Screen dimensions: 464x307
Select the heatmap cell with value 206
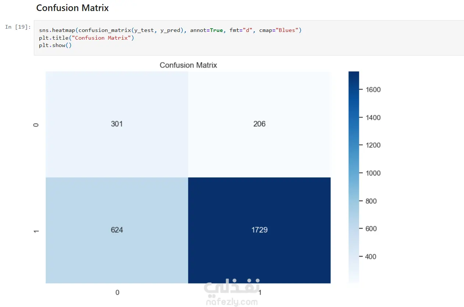[259, 124]
